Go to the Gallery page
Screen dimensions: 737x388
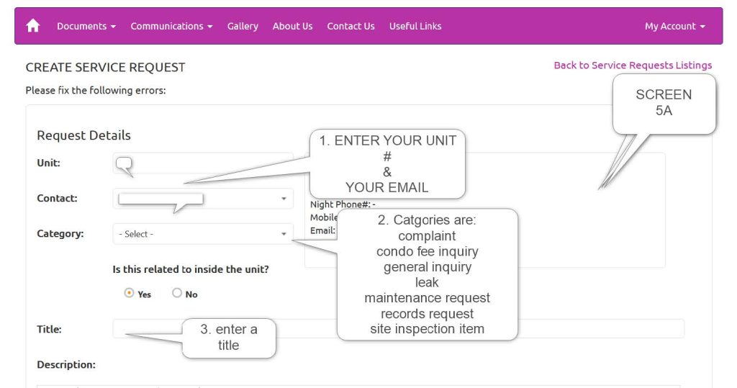(243, 26)
